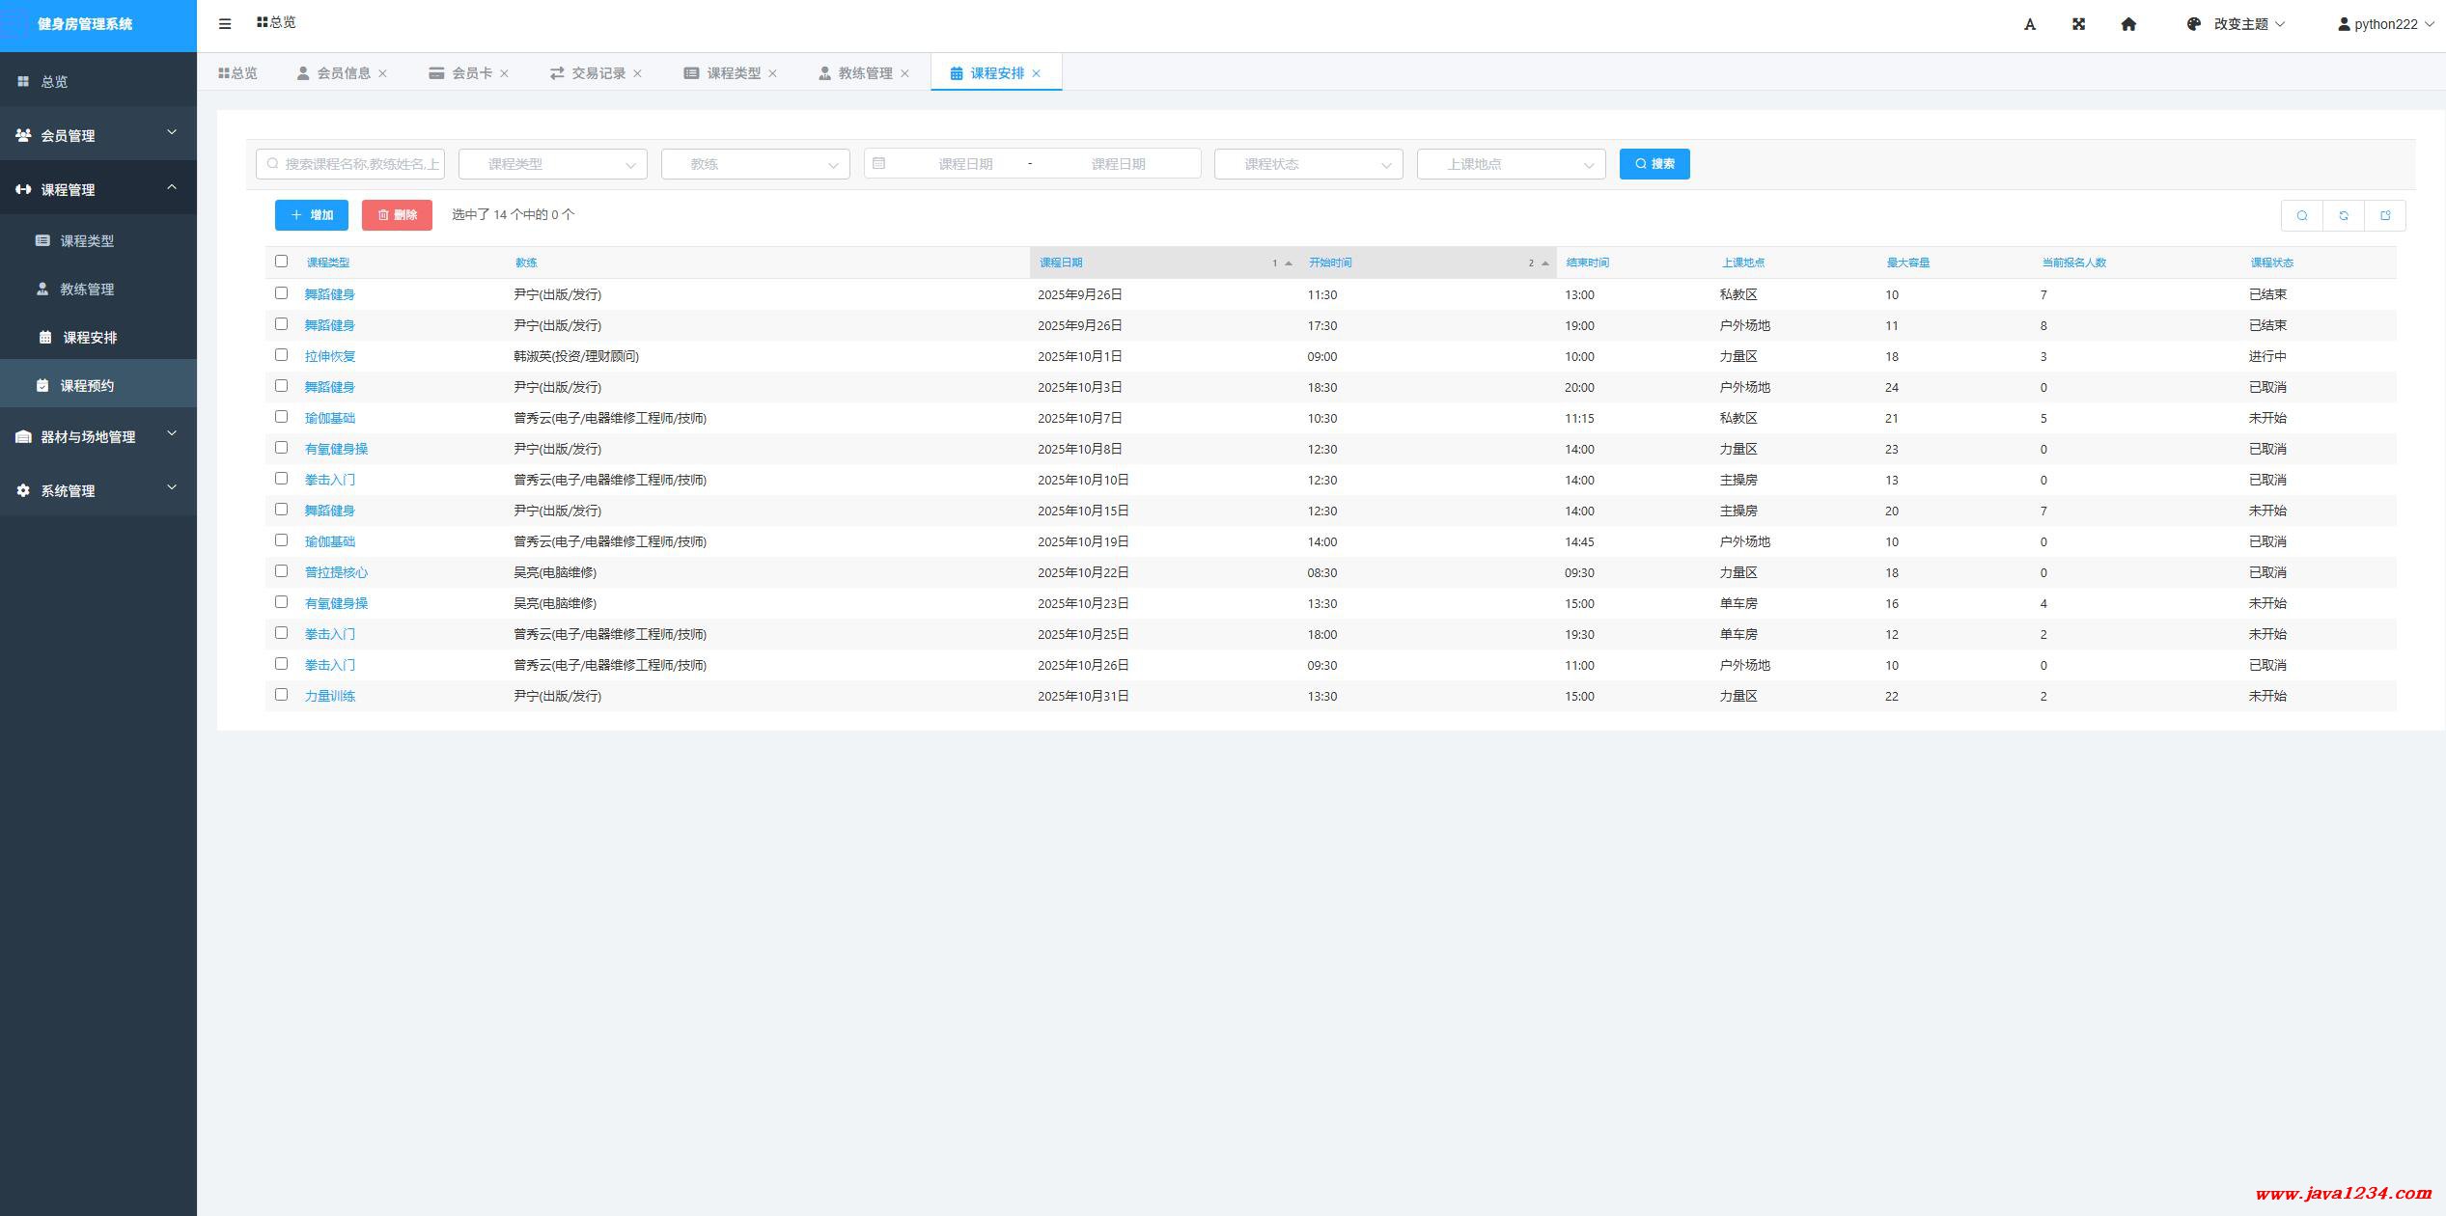Click the magnifier icon above the table

2302,215
